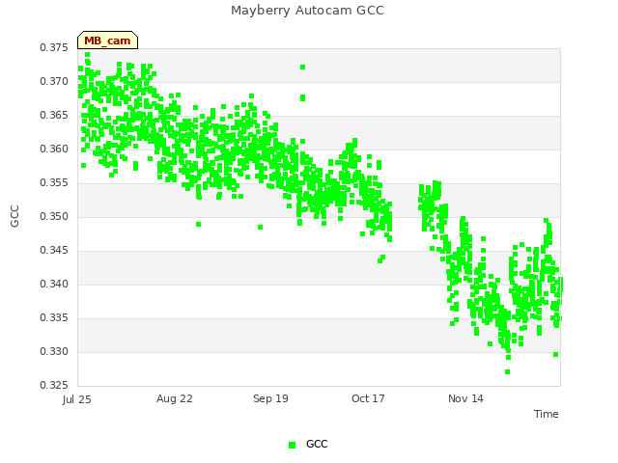The image size is (618, 463).
Task: Click the 0.340 y-axis value
Action: pyautogui.click(x=54, y=285)
